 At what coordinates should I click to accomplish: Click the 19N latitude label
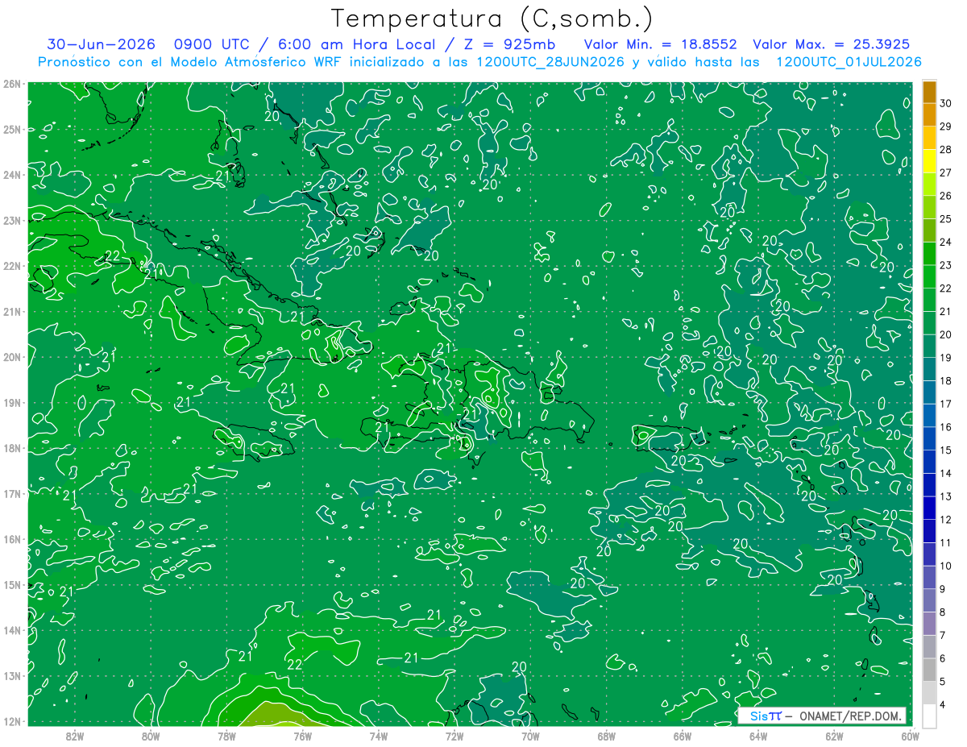pyautogui.click(x=11, y=403)
